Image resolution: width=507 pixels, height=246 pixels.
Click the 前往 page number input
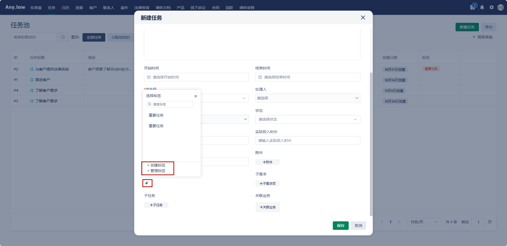[478, 222]
